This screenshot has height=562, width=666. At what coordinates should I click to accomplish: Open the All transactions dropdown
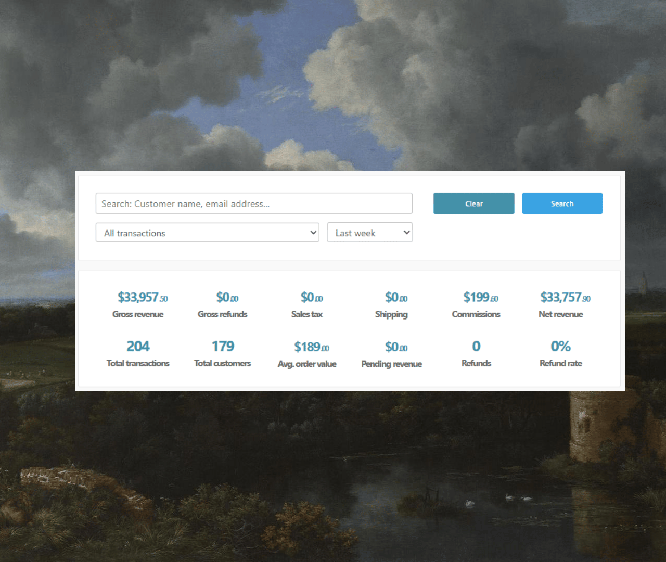pos(207,233)
